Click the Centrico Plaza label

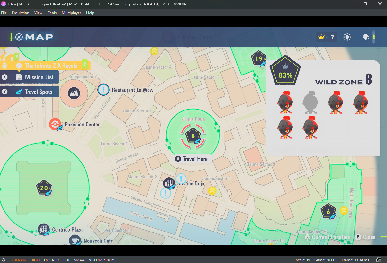pos(67,230)
